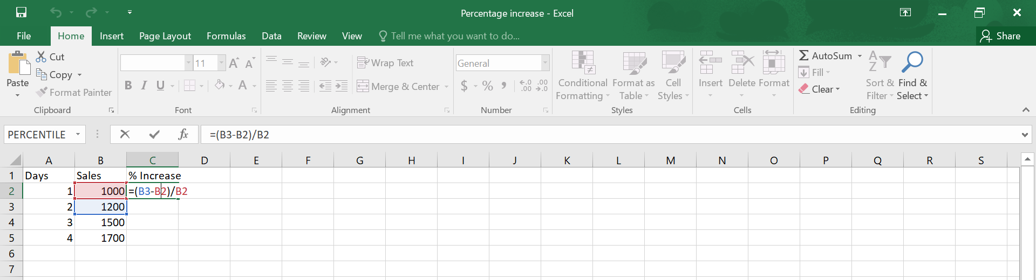Click Increase Font Size icon

tap(234, 63)
